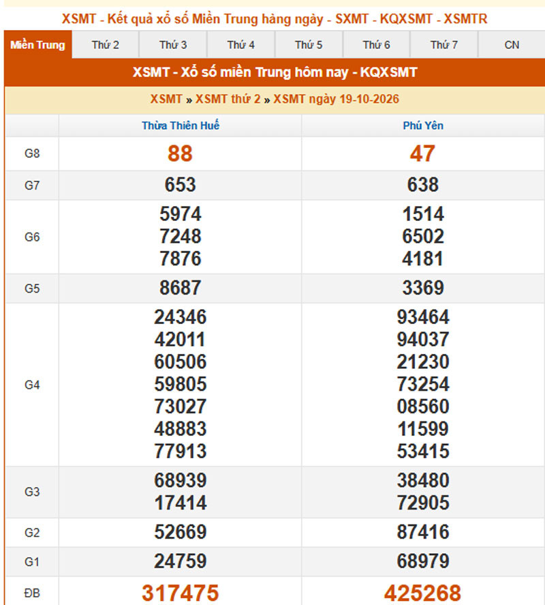The height and width of the screenshot is (605, 545).
Task: Click the G6 number 5974
Action: pos(181,213)
